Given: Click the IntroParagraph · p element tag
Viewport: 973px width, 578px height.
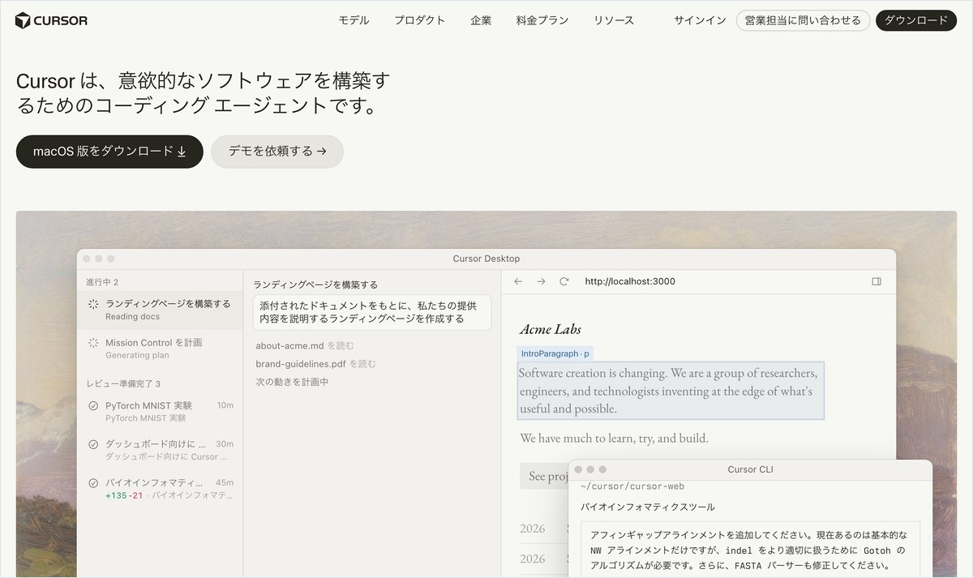Looking at the screenshot, I should [556, 353].
